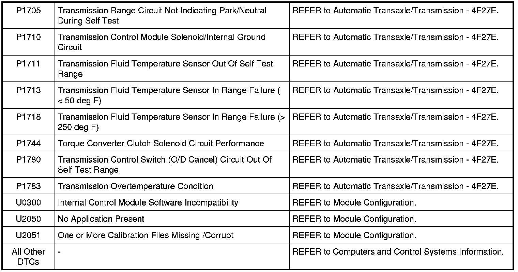
Task: Open REFER to Computers and Control Systems Information
Action: coord(398,252)
